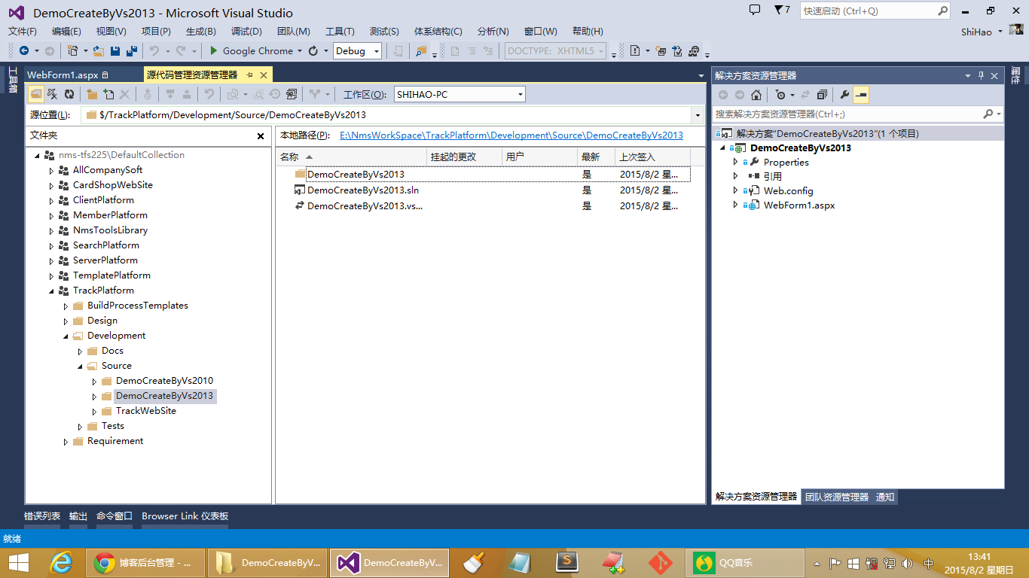Click the workspace disconnect icon beside folders icon
Viewport: 1029px width, 578px height.
pyautogui.click(x=53, y=94)
